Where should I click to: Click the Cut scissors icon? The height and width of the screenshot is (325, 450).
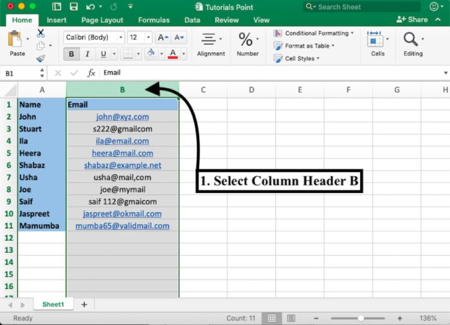[x=40, y=33]
